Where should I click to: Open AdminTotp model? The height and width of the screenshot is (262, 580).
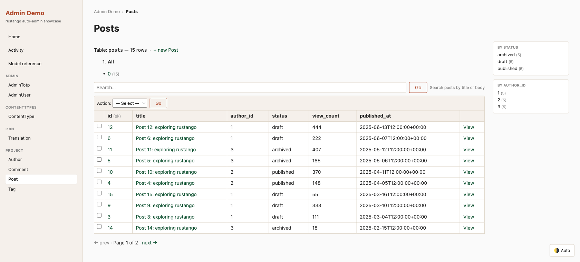(41, 85)
